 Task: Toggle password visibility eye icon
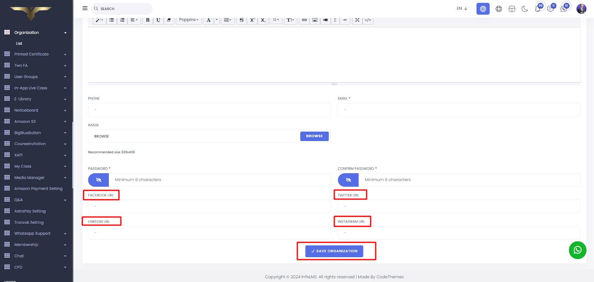pyautogui.click(x=98, y=180)
